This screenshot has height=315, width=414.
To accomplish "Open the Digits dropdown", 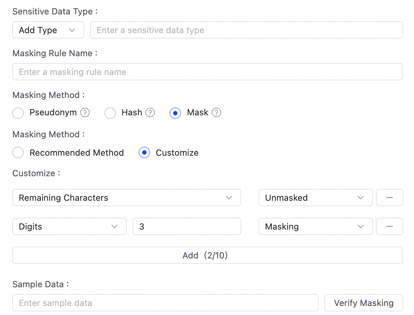I will coord(69,226).
